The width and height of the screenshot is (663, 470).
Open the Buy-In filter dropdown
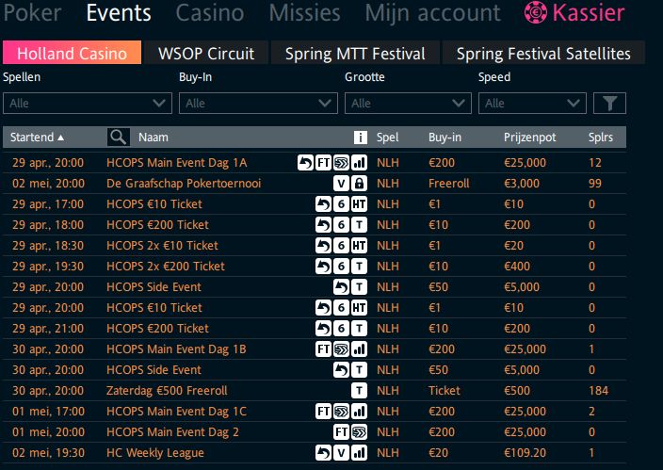(258, 104)
